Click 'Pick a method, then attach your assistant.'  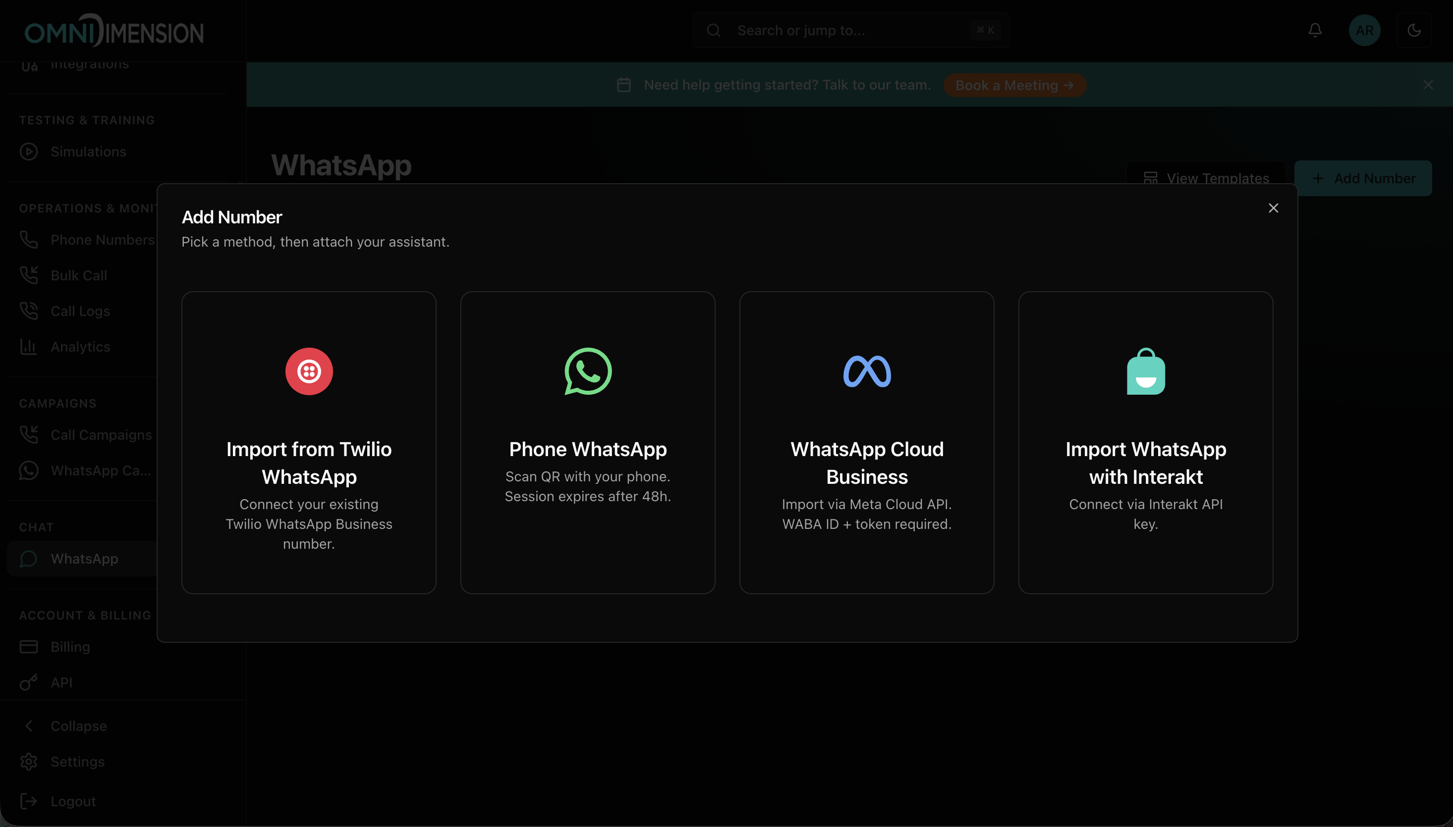315,242
